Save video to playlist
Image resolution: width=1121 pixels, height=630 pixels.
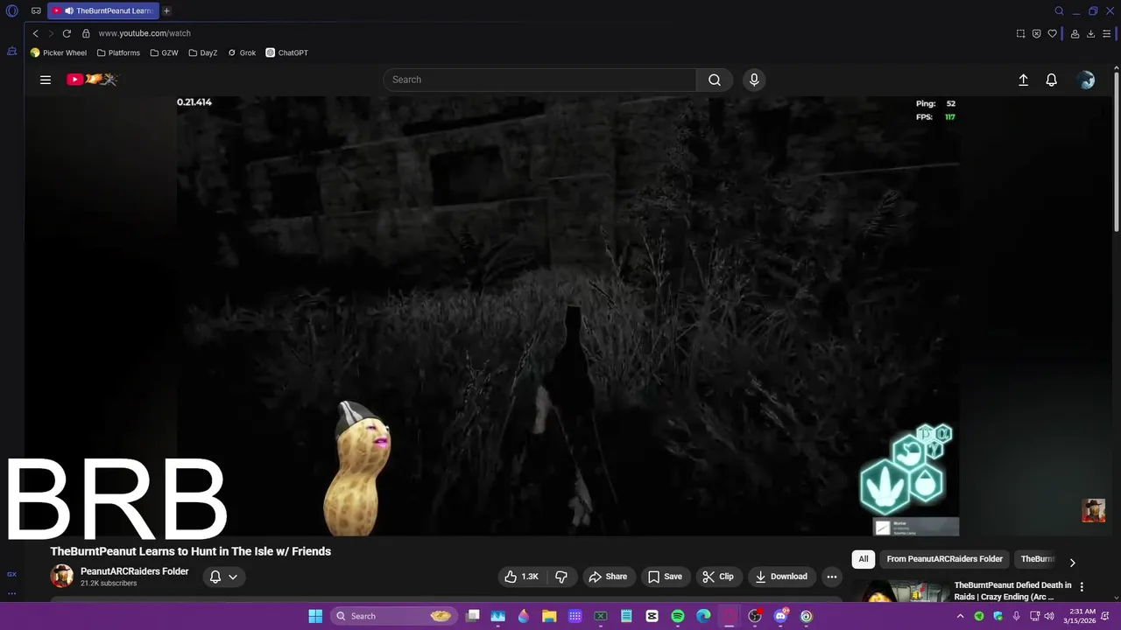click(665, 577)
